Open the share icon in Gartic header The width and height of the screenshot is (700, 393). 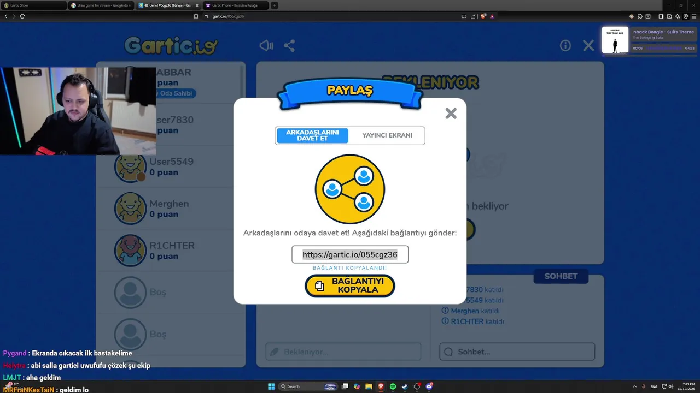[289, 45]
